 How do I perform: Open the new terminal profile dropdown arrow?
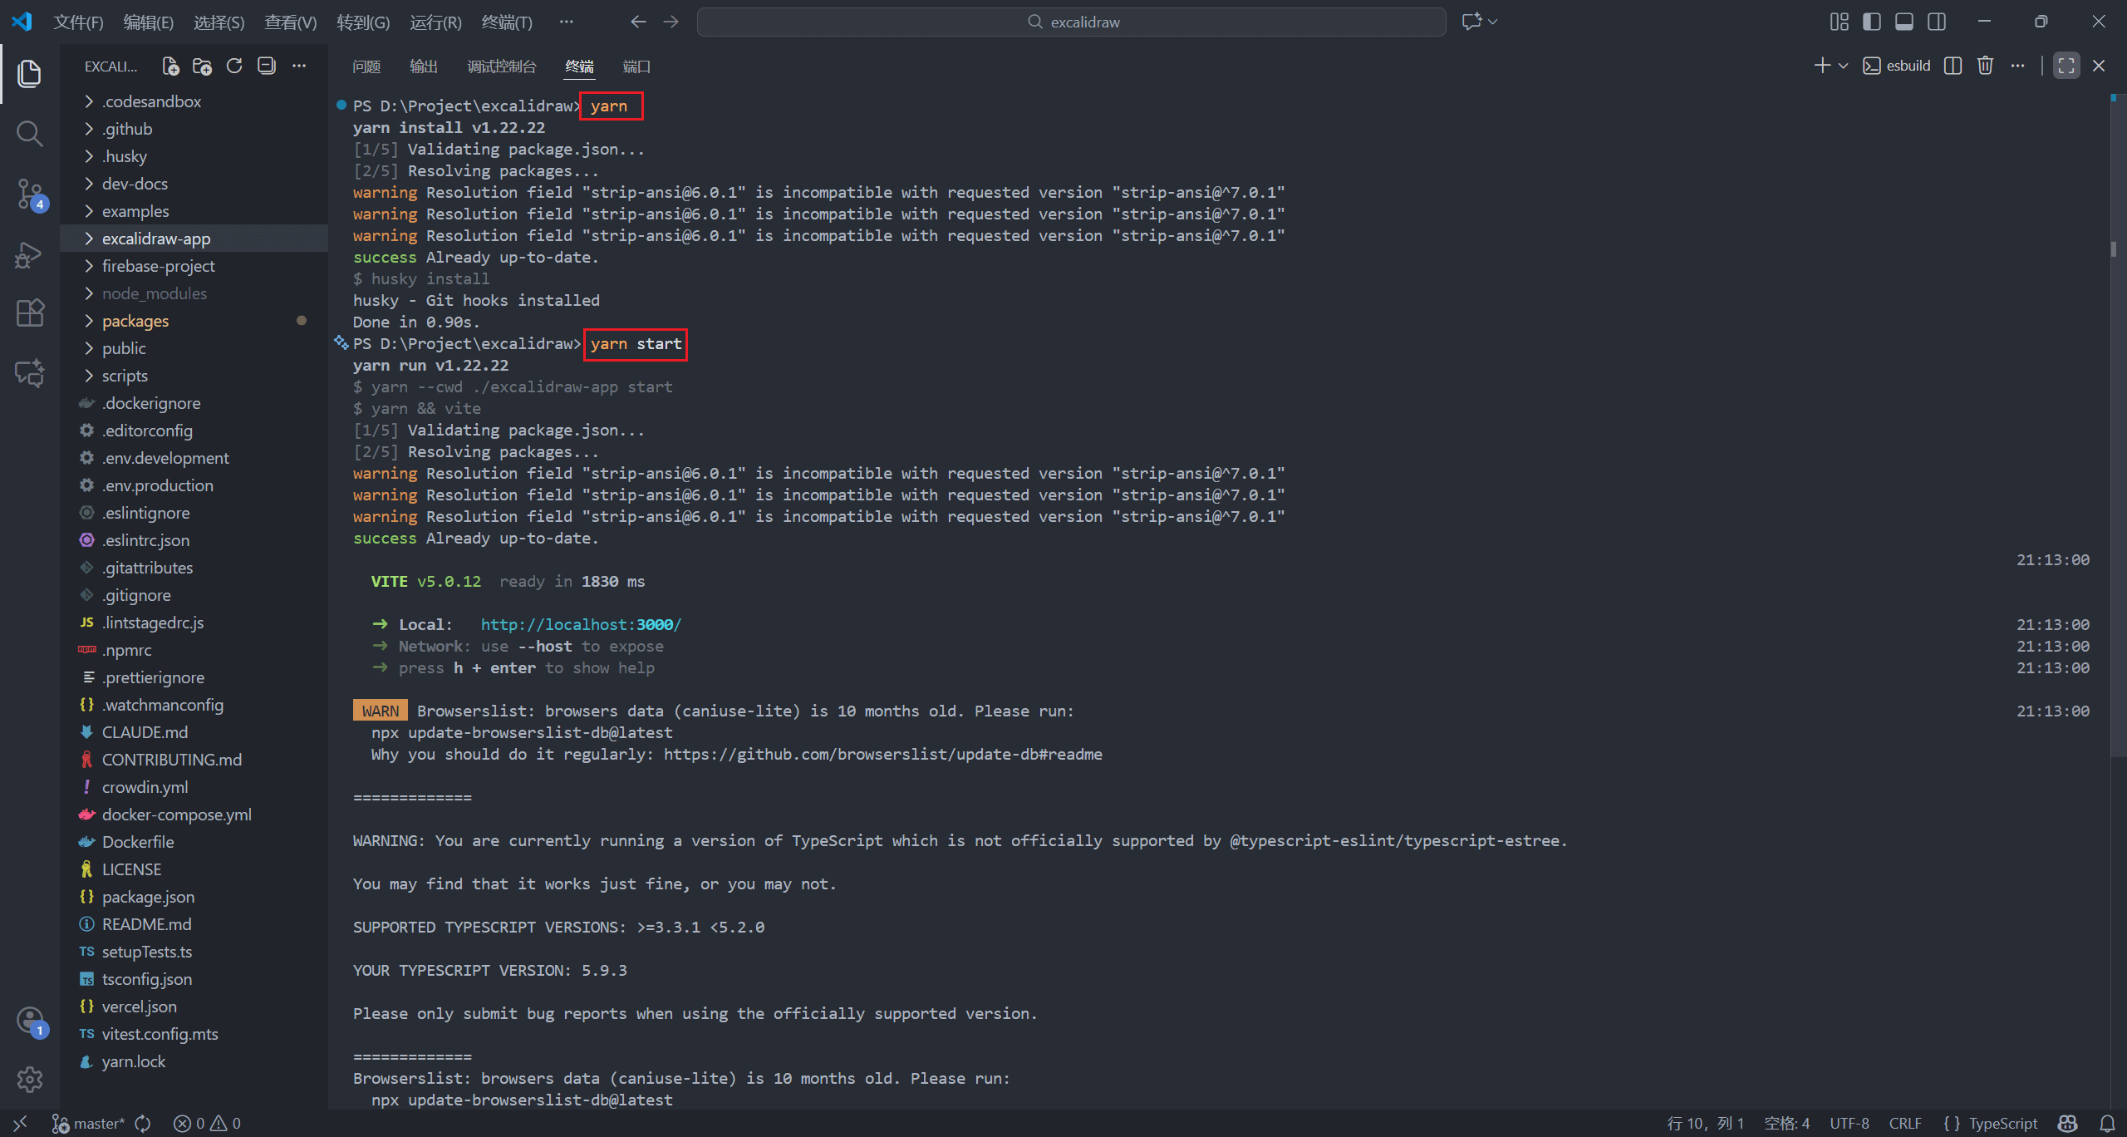pos(1843,66)
